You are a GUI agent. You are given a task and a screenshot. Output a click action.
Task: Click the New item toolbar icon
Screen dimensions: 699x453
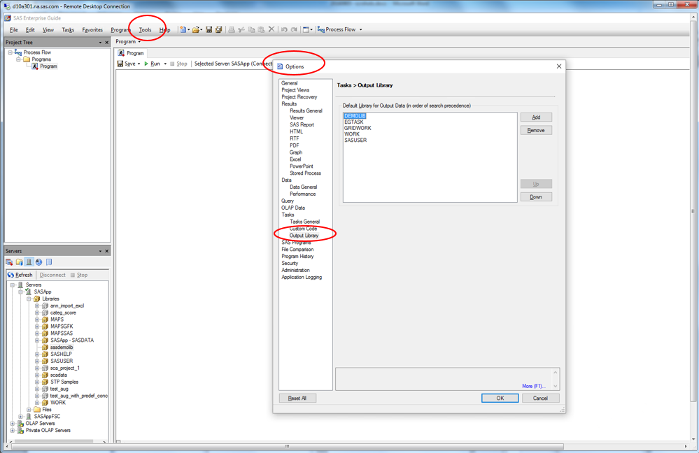click(183, 29)
